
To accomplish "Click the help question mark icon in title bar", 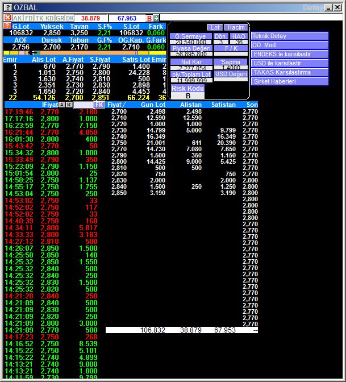I will pyautogui.click(x=8, y=7).
